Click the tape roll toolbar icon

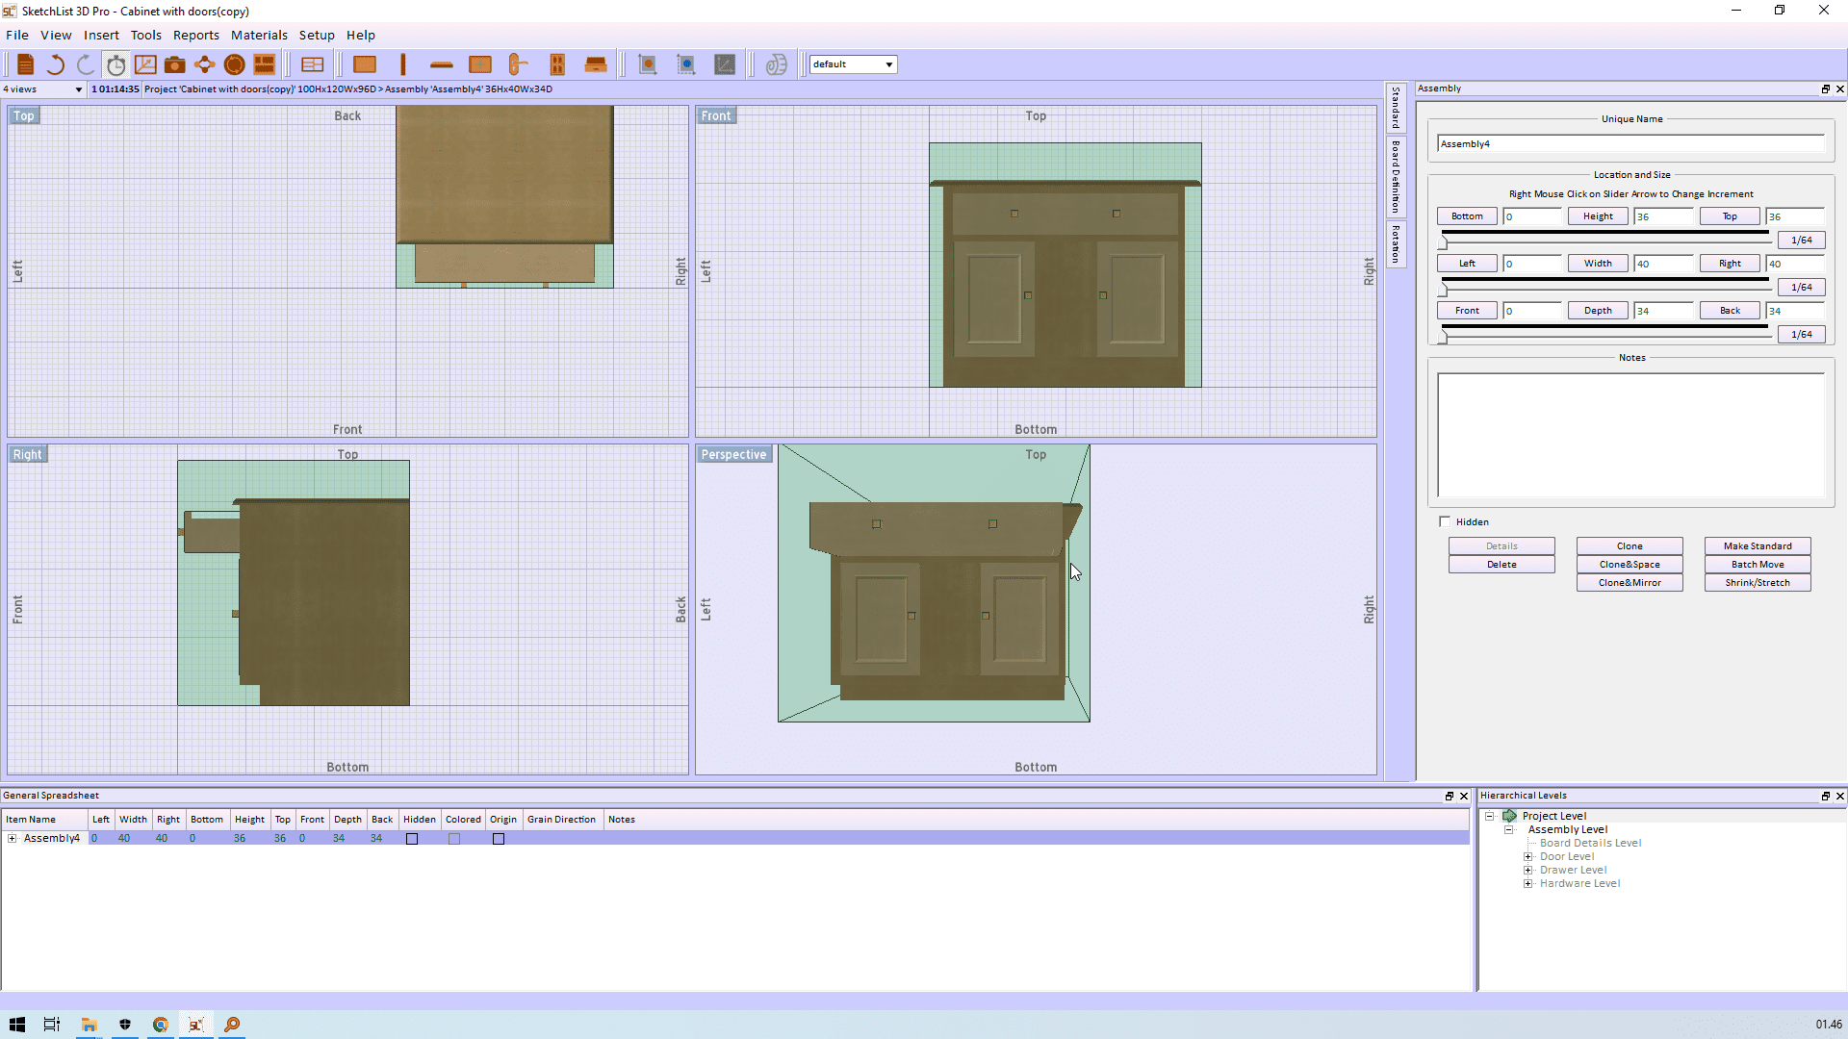coord(776,64)
